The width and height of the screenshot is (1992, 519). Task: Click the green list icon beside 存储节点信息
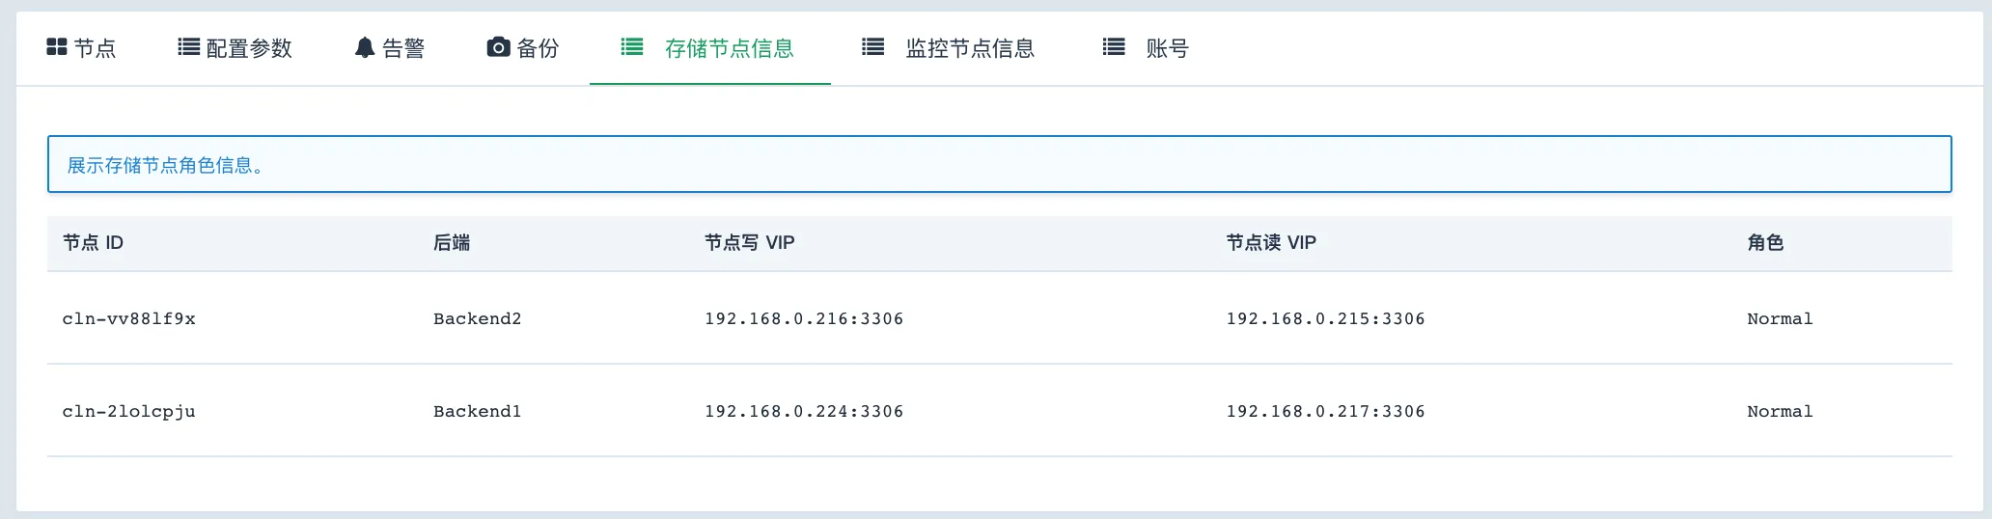632,46
